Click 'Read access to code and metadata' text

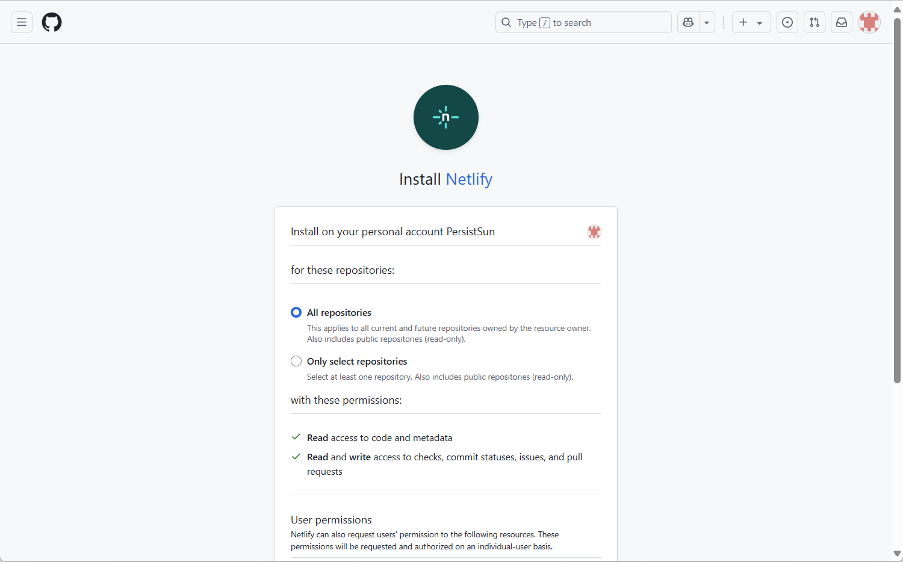[379, 438]
